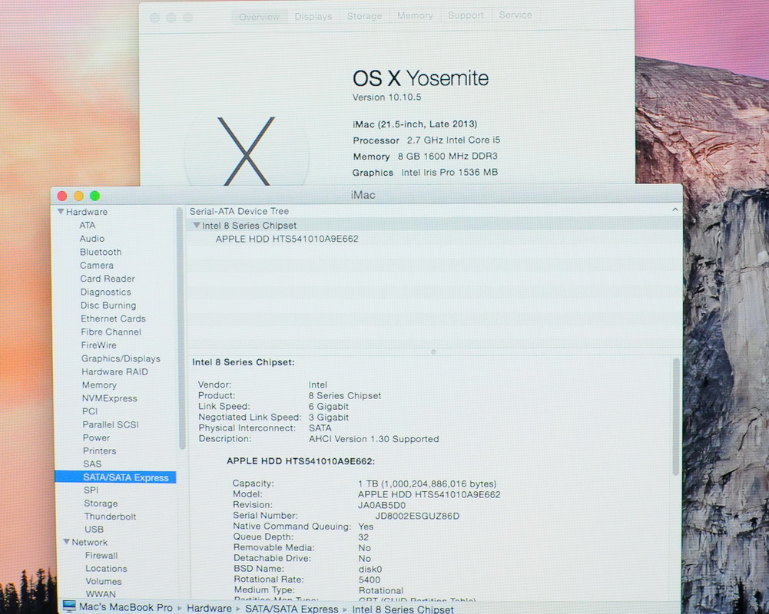Select Parallel SCSI in the sidebar
This screenshot has width=769, height=614.
point(111,424)
